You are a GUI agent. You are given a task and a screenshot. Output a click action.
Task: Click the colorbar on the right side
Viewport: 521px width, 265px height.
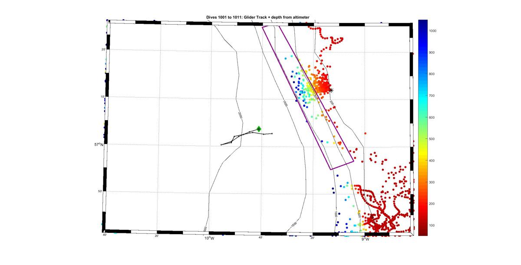(422, 128)
